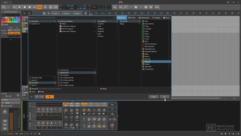
Task: Select the Drum Machine device
Action: tap(156, 24)
